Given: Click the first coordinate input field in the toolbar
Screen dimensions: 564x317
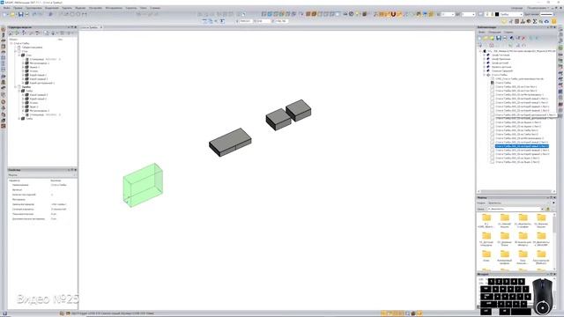Looking at the screenshot, I should (246, 21).
